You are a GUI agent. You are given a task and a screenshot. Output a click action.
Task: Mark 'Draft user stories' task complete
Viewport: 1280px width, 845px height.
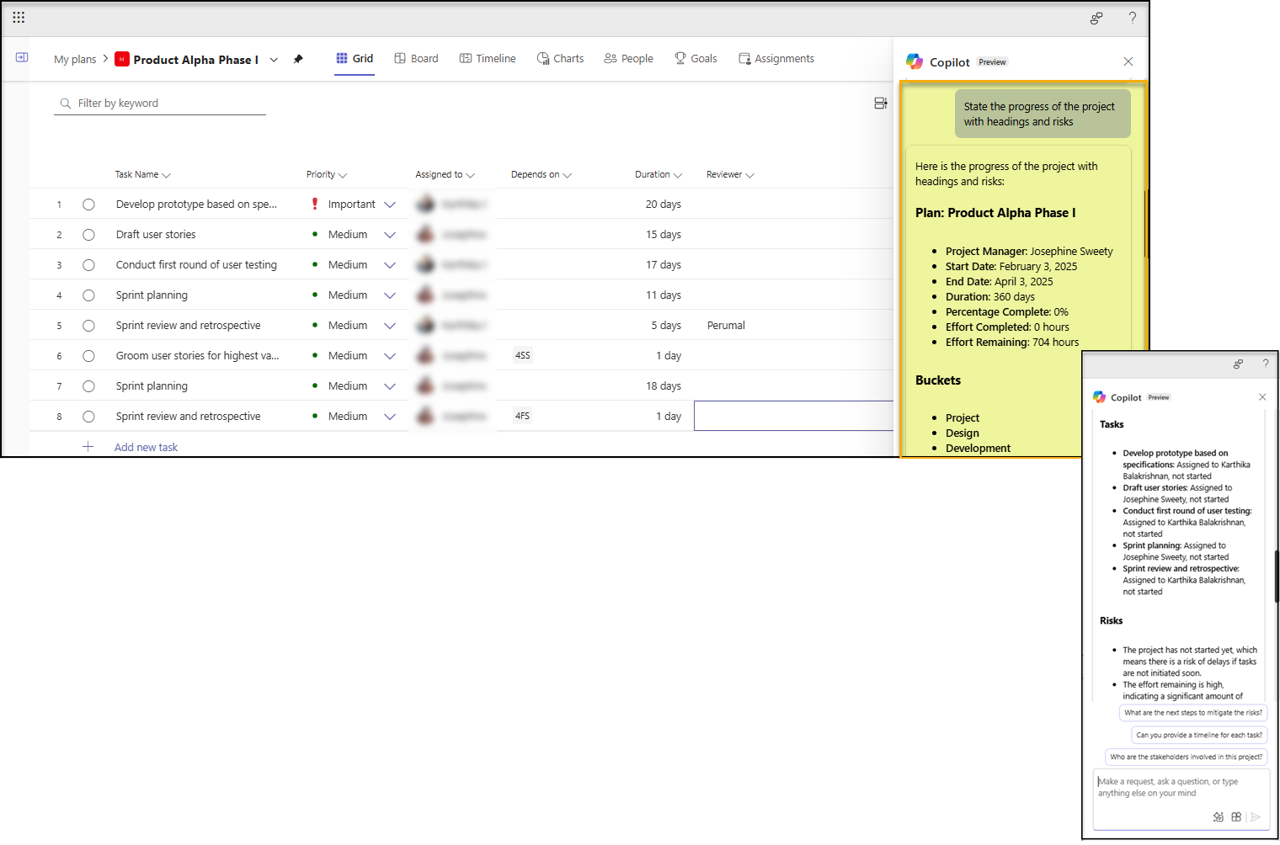[x=88, y=235]
